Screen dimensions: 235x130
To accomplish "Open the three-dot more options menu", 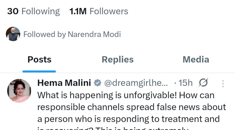I will tap(223, 84).
